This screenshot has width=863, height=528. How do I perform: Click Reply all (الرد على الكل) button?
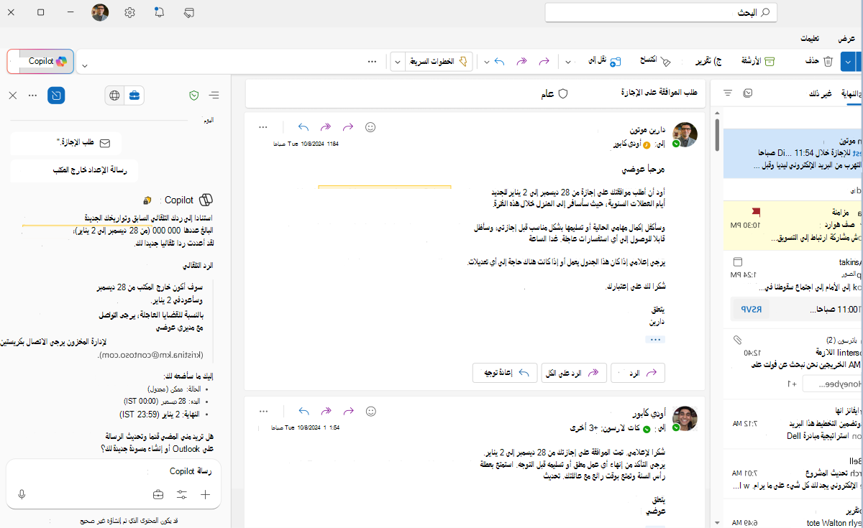(x=572, y=373)
